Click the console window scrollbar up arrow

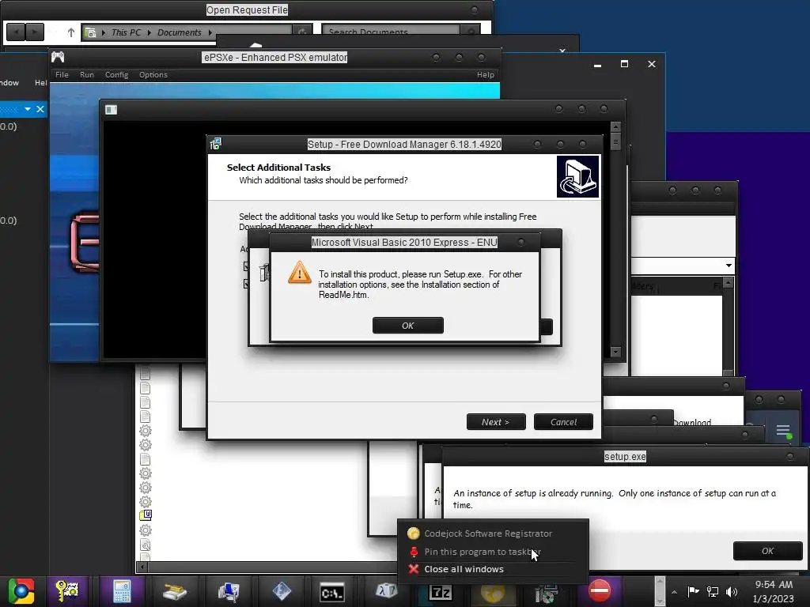pos(615,126)
